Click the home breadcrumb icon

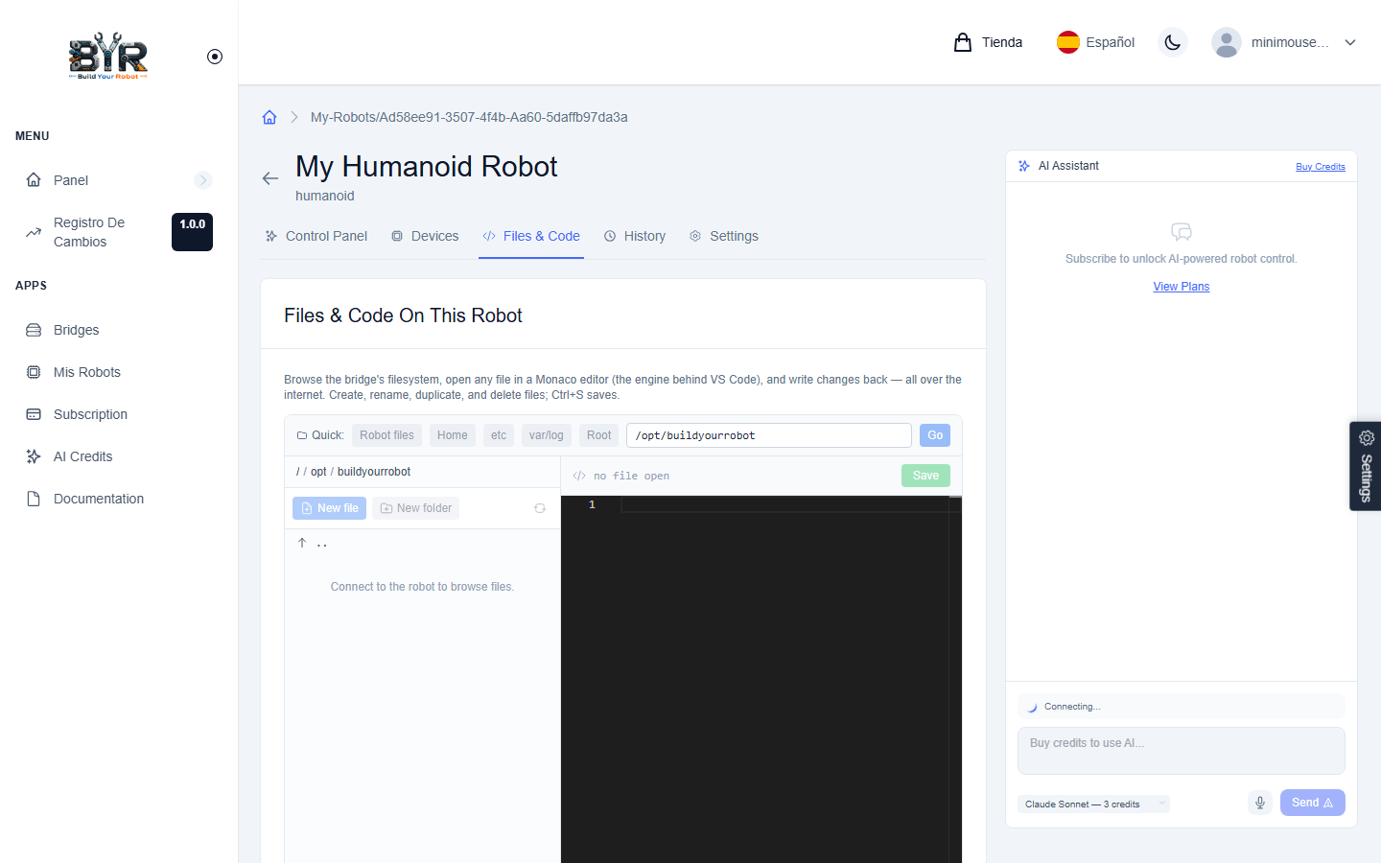[x=269, y=117]
